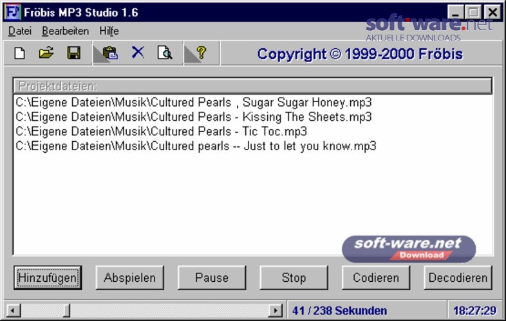Click the 41 / 238 Sekunden status
This screenshot has width=506, height=321.
coord(339,311)
